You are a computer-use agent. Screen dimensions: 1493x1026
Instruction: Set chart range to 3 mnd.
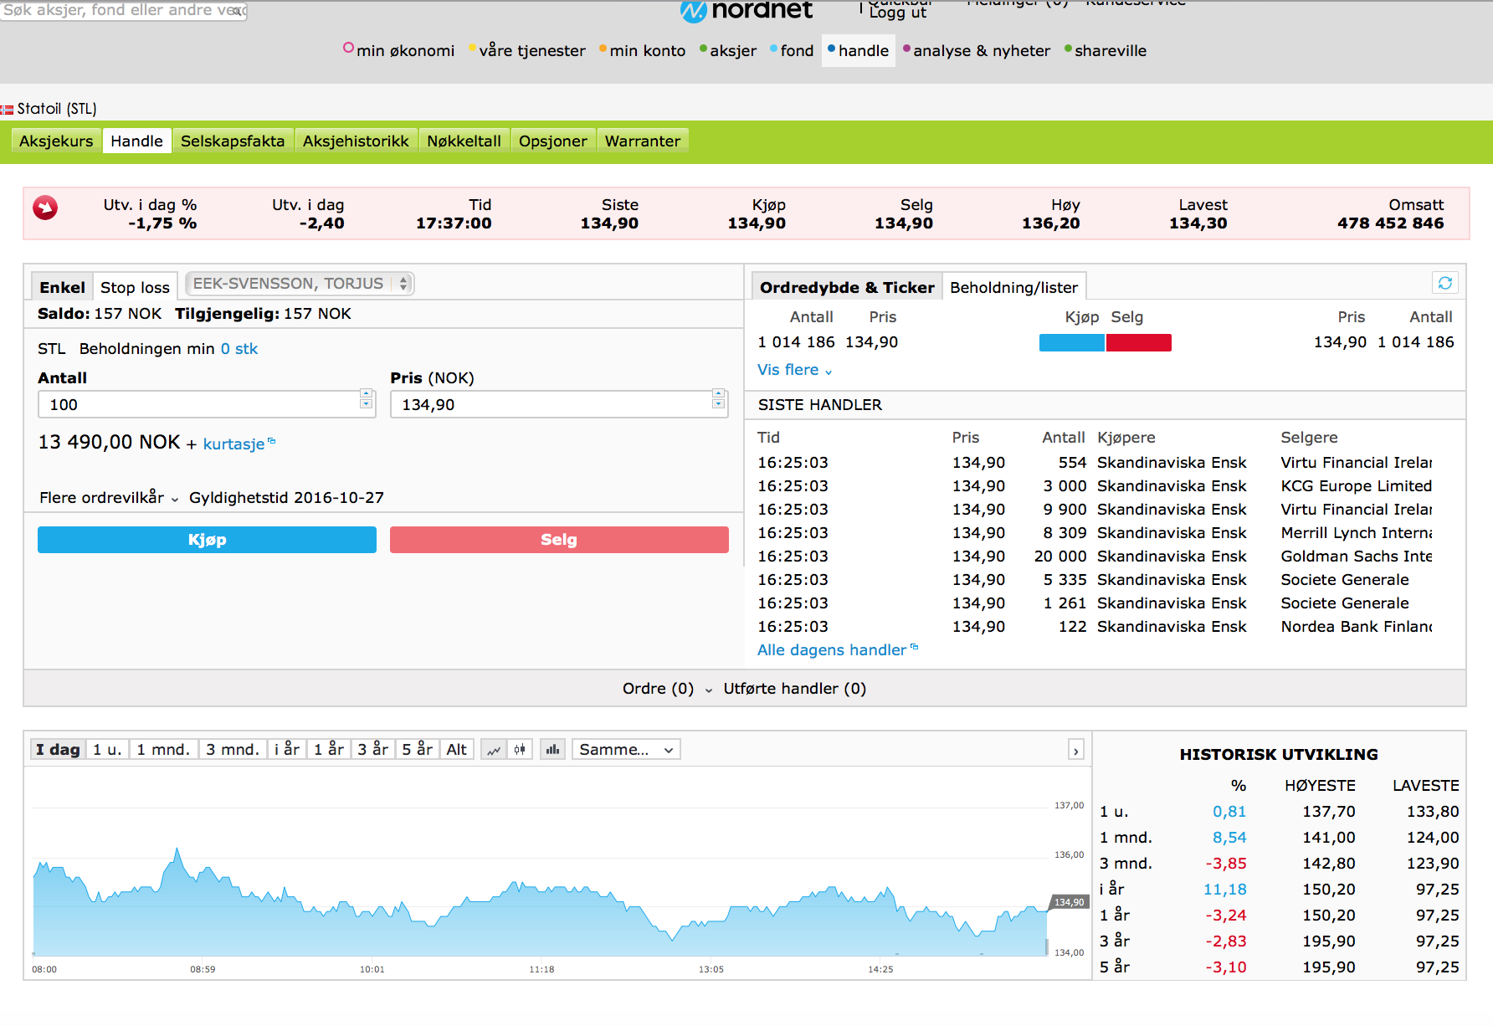pos(233,750)
